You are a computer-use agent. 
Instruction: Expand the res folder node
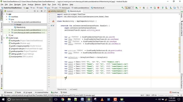[x=7, y=35]
